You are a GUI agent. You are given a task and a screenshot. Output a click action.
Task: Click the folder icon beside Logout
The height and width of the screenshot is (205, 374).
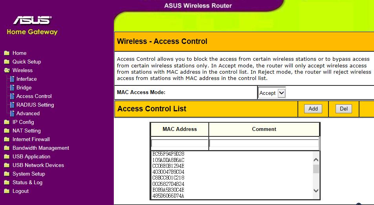click(x=6, y=191)
